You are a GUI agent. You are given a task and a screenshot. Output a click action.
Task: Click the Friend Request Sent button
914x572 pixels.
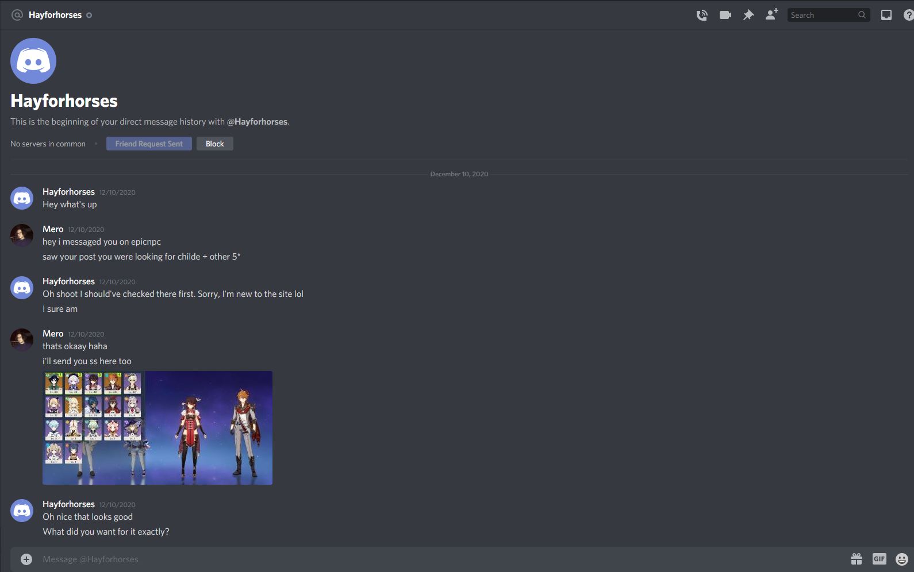tap(149, 144)
